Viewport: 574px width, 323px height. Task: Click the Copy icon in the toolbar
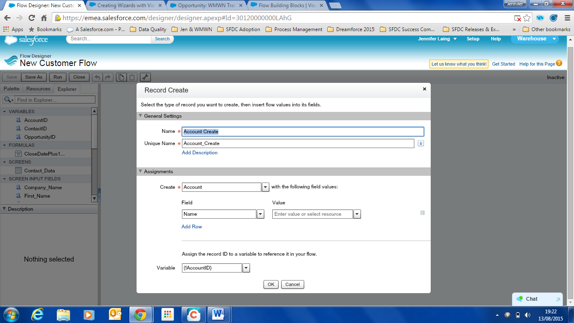coord(121,77)
